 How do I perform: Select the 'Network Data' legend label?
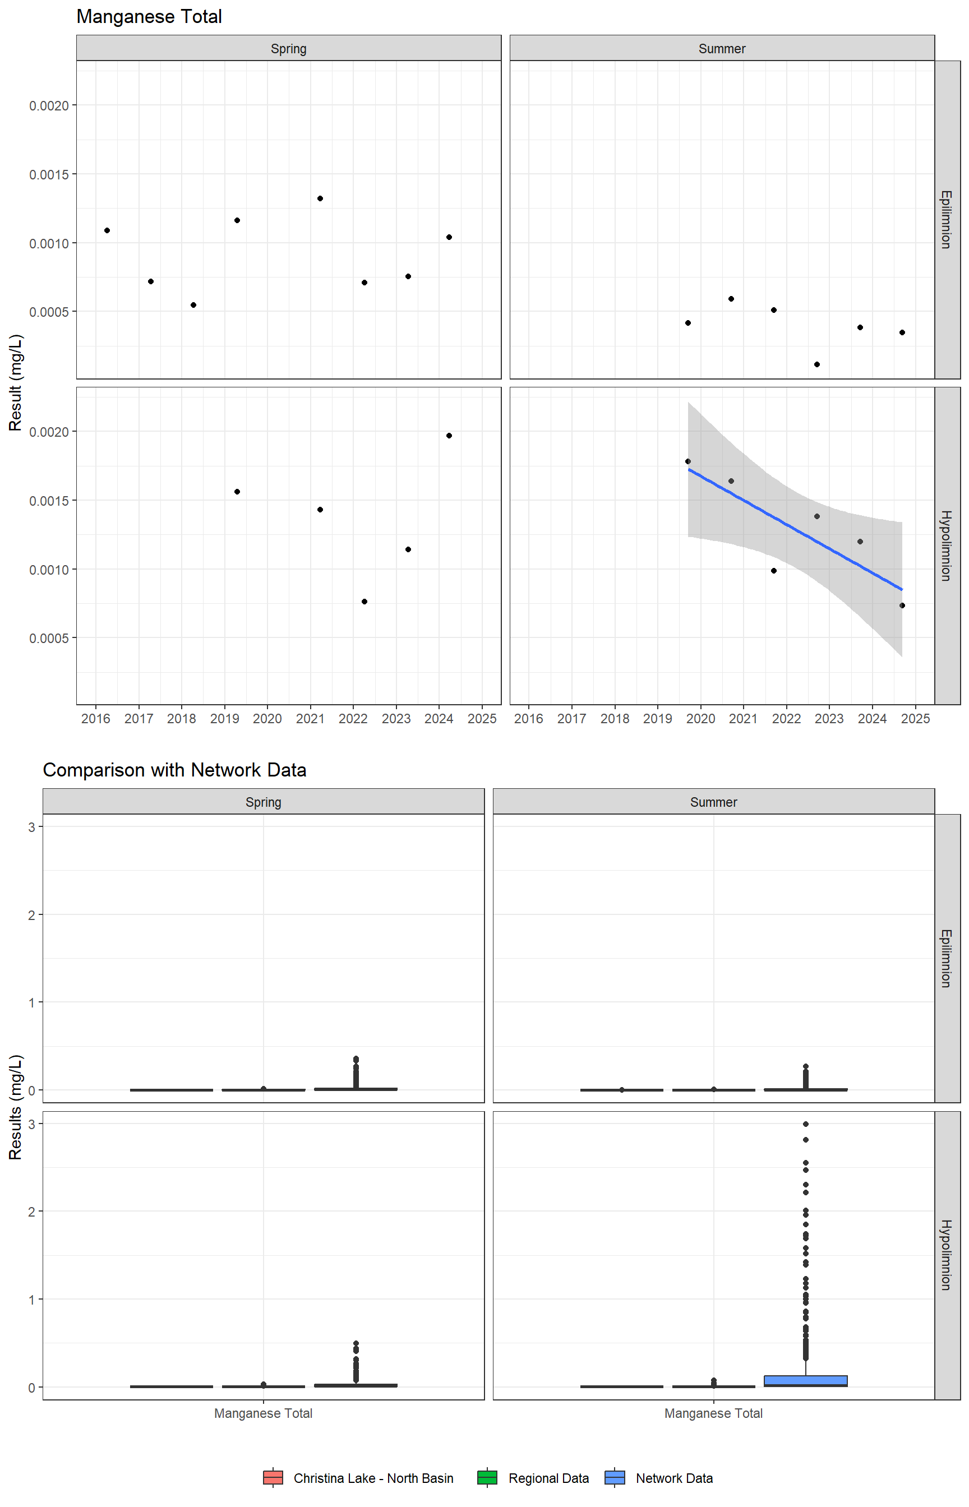click(674, 1478)
